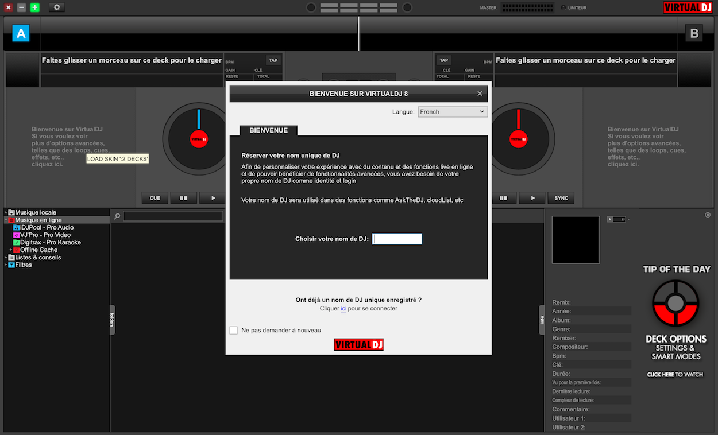Click the left deck blue-marker jog wheel
This screenshot has height=435, width=718.
tap(199, 139)
